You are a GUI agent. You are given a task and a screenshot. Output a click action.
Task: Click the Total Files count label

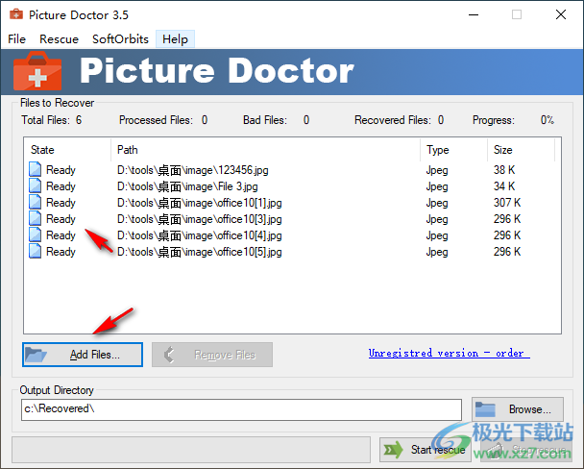click(x=52, y=120)
